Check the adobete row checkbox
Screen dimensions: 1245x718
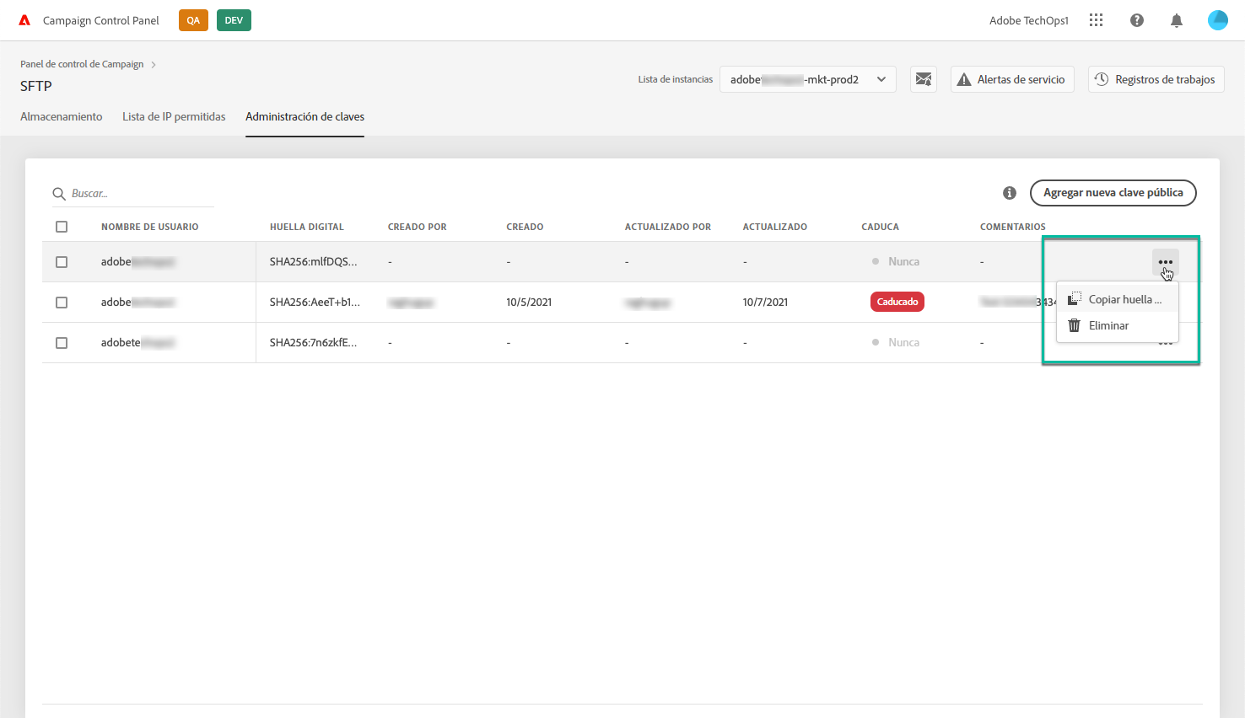62,343
